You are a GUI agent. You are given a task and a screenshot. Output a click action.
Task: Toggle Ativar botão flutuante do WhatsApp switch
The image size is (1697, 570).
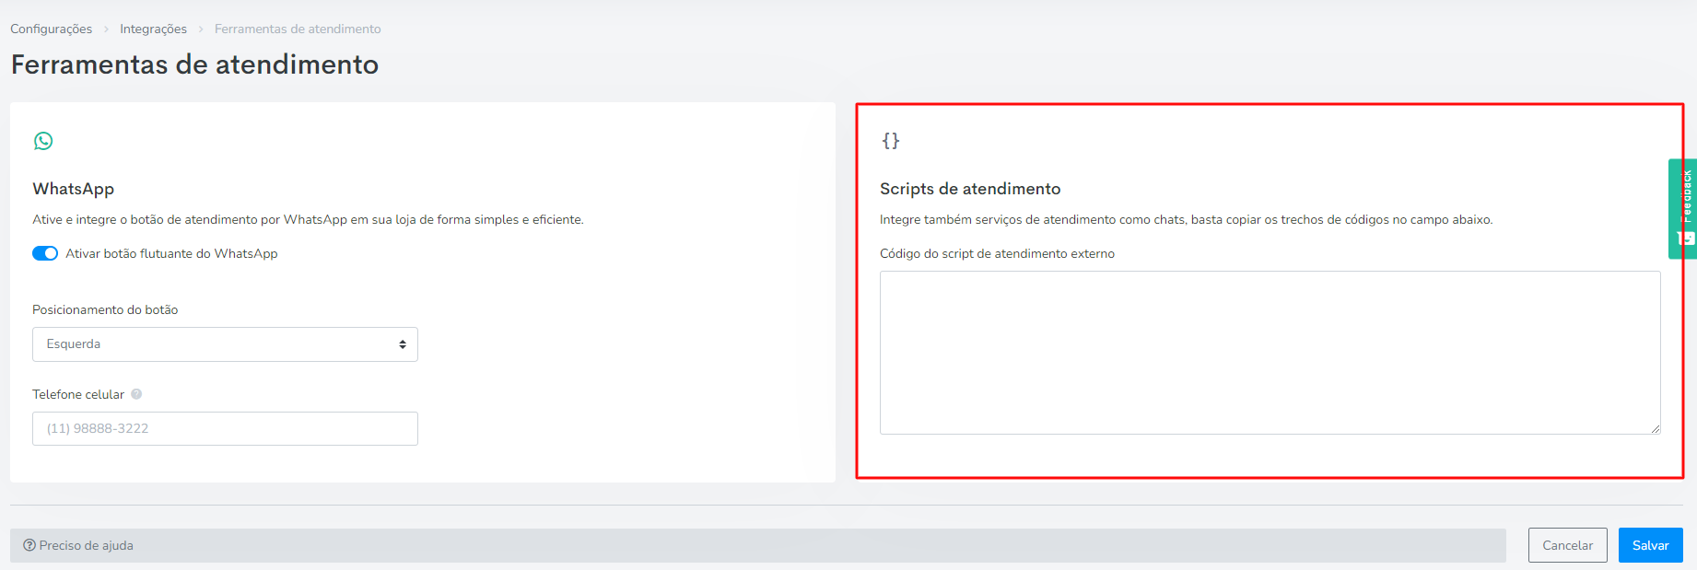pyautogui.click(x=45, y=253)
